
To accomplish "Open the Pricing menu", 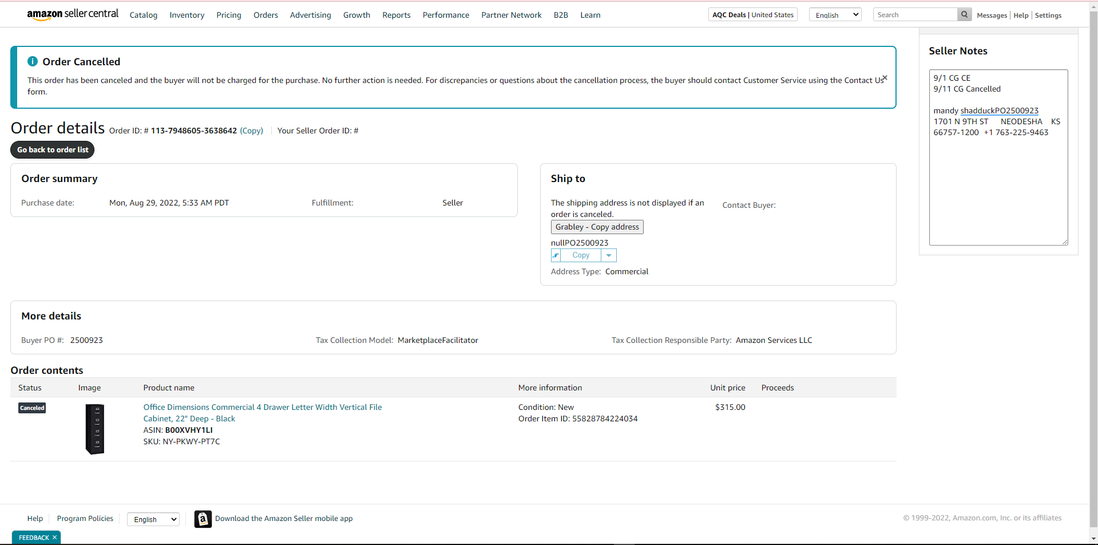I will [x=229, y=15].
